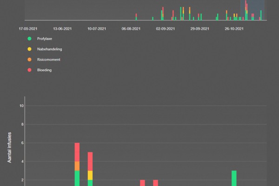Viewport: 279px width, 186px height.
Task: Click the red Bloeding legend dot
Action: pyautogui.click(x=30, y=70)
